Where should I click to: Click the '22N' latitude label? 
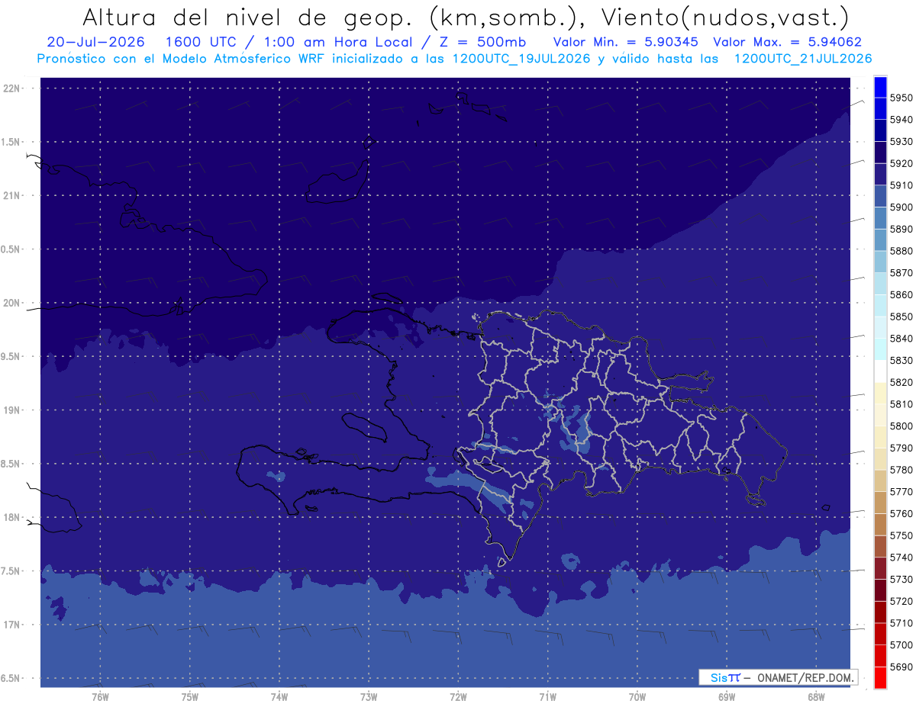point(12,88)
